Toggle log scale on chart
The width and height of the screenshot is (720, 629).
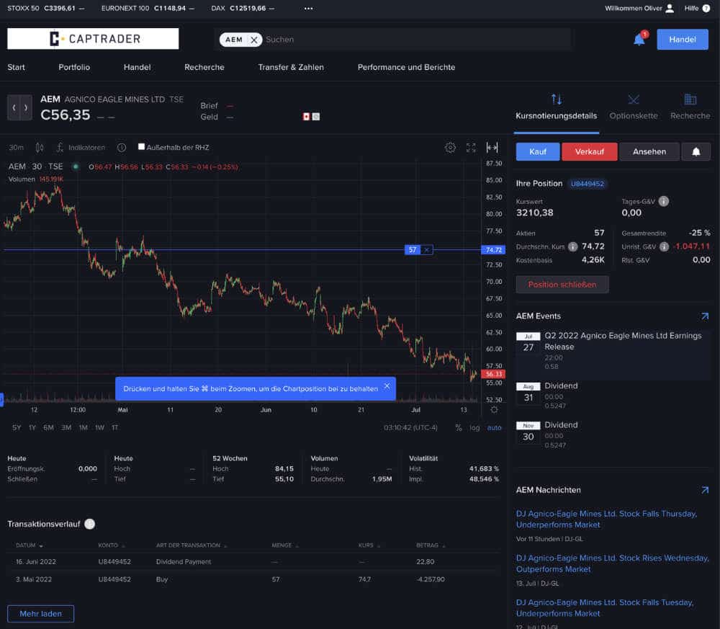[x=474, y=428]
